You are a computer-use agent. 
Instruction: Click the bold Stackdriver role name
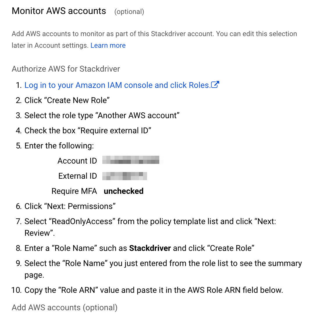150,248
